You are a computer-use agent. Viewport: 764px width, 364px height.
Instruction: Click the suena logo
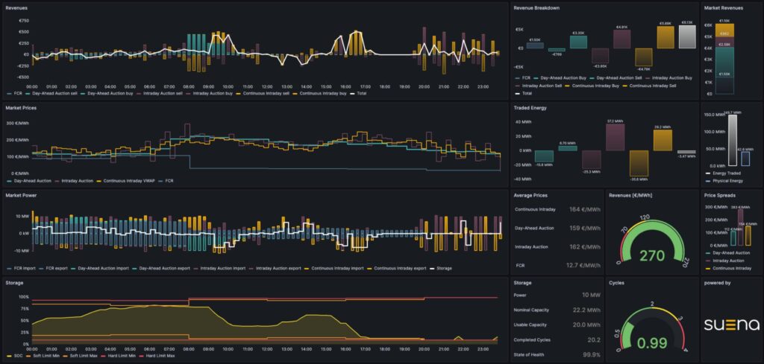tap(732, 325)
